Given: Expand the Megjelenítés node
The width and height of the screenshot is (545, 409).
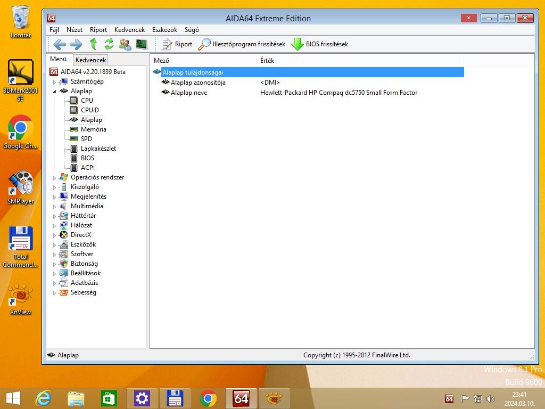Looking at the screenshot, I should click(x=54, y=197).
